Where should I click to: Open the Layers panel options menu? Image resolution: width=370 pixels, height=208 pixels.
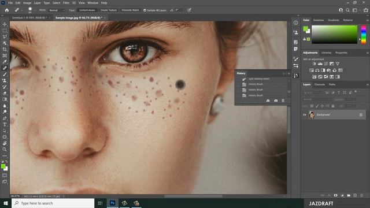tap(368, 84)
